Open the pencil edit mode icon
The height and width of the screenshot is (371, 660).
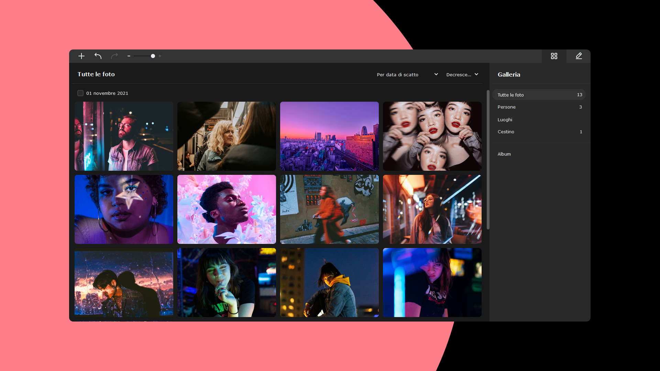tap(579, 56)
